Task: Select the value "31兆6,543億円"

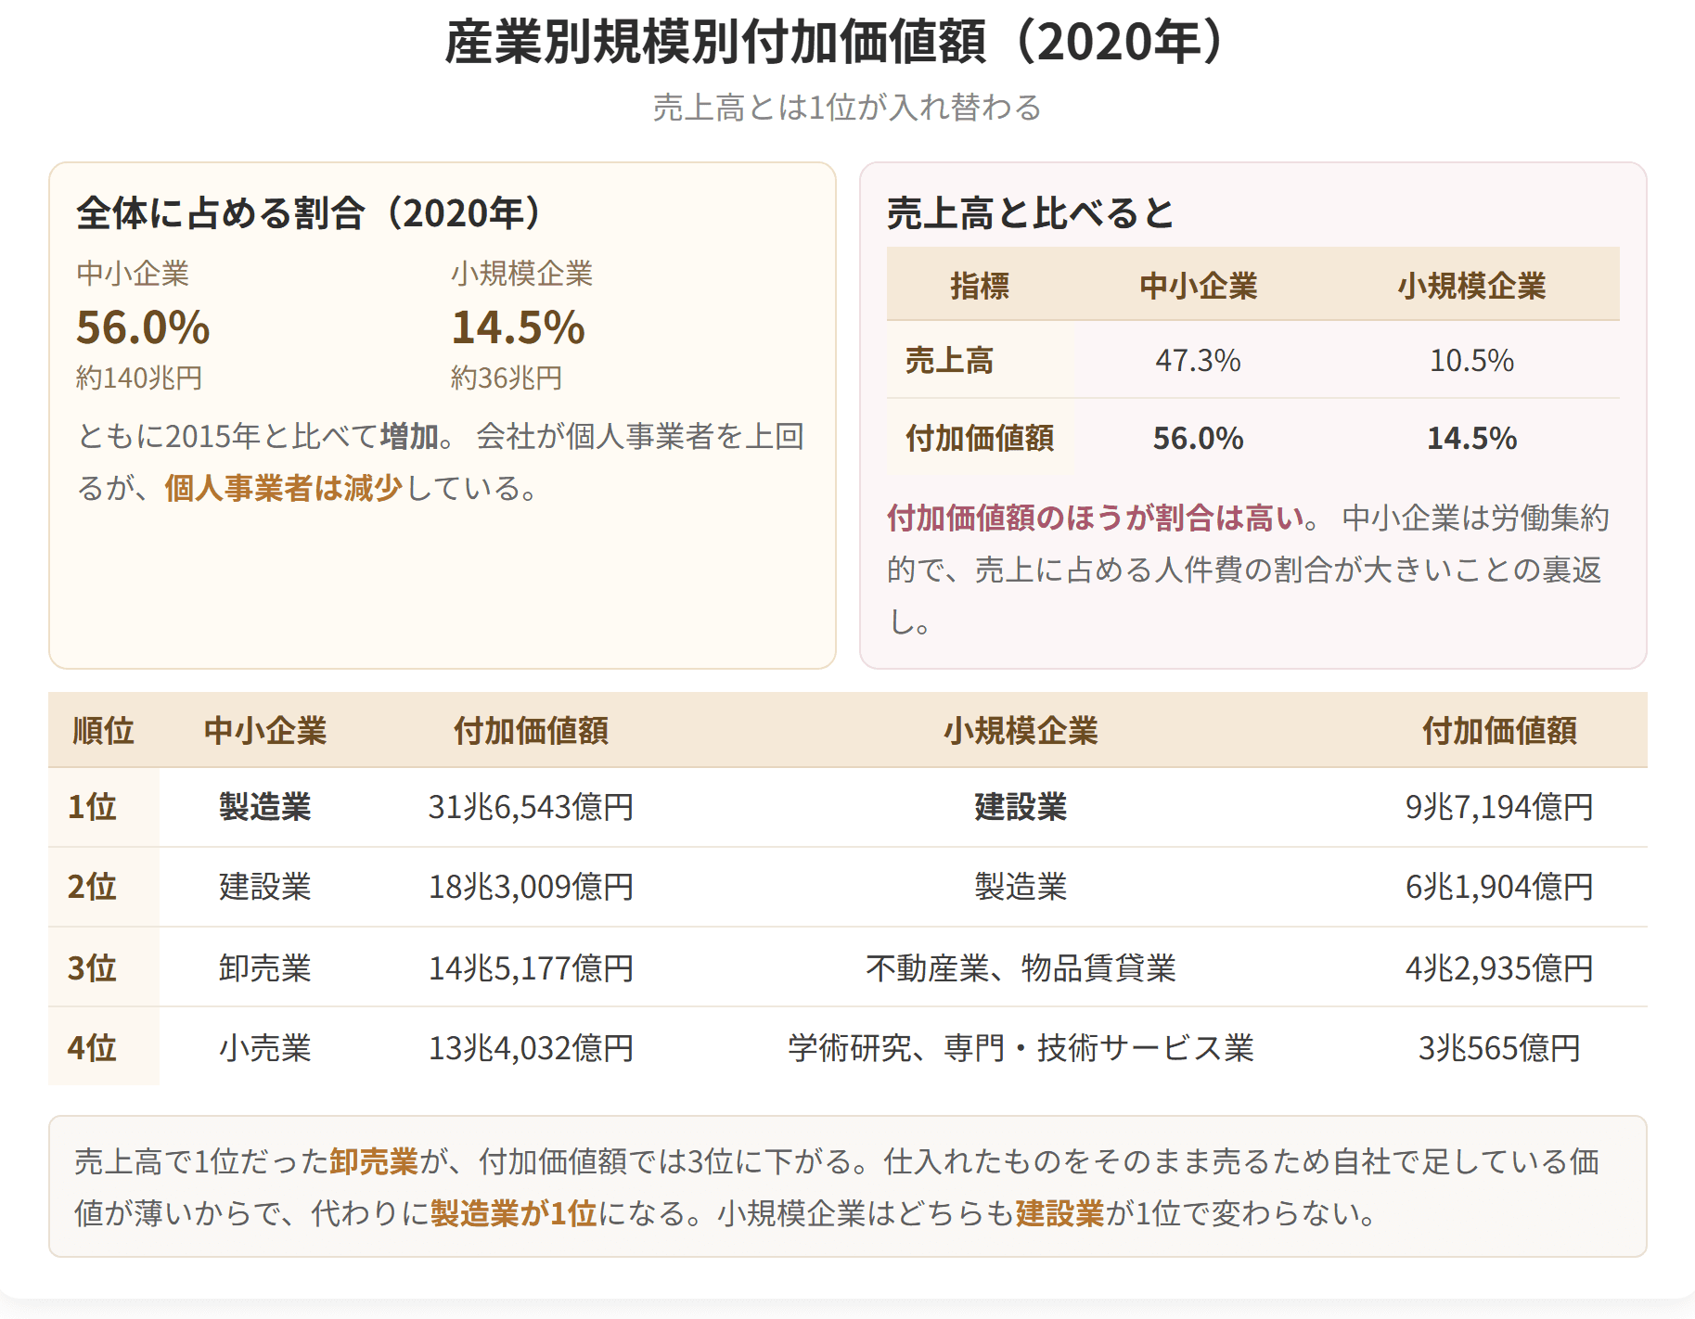Action: point(531,807)
